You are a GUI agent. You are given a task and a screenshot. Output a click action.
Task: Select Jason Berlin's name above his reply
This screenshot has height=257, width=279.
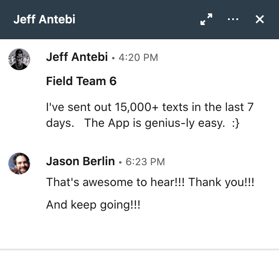coord(81,161)
